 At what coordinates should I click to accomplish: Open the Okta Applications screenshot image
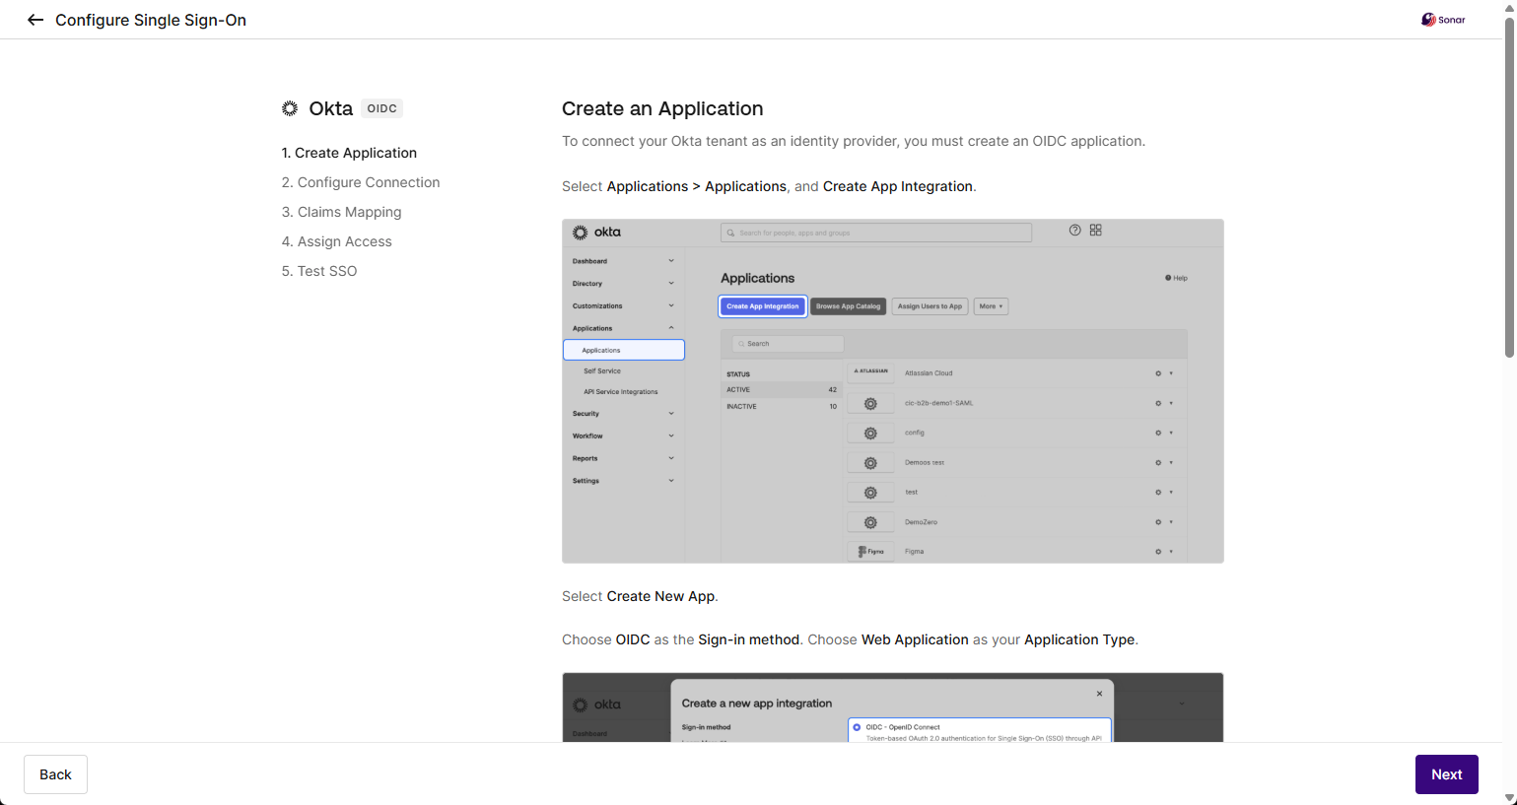coord(893,391)
